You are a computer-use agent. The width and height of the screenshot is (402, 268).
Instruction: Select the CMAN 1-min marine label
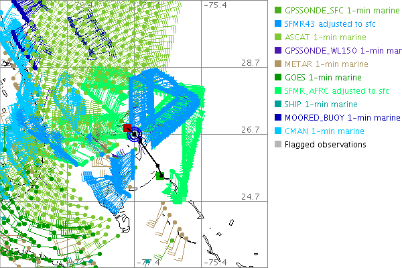(324, 131)
